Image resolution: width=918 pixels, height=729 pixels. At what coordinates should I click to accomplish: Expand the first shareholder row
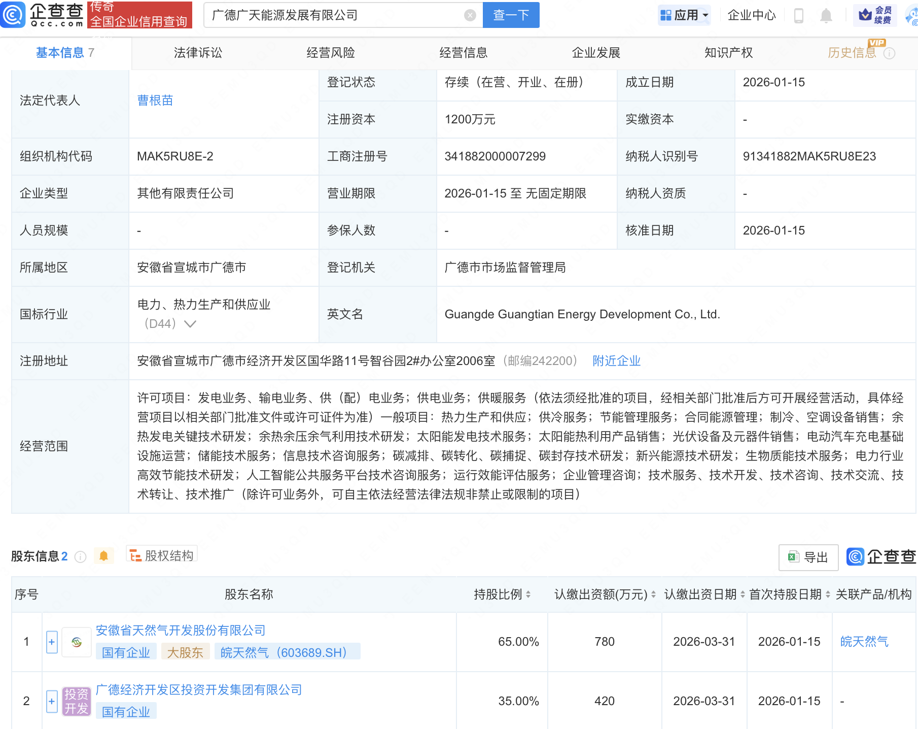pyautogui.click(x=52, y=642)
